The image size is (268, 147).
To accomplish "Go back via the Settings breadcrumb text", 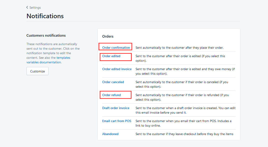I will (x=35, y=7).
